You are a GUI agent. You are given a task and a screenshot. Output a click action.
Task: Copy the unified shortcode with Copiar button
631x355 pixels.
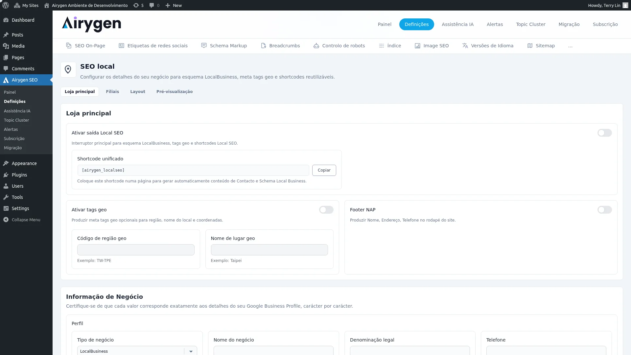(x=324, y=170)
